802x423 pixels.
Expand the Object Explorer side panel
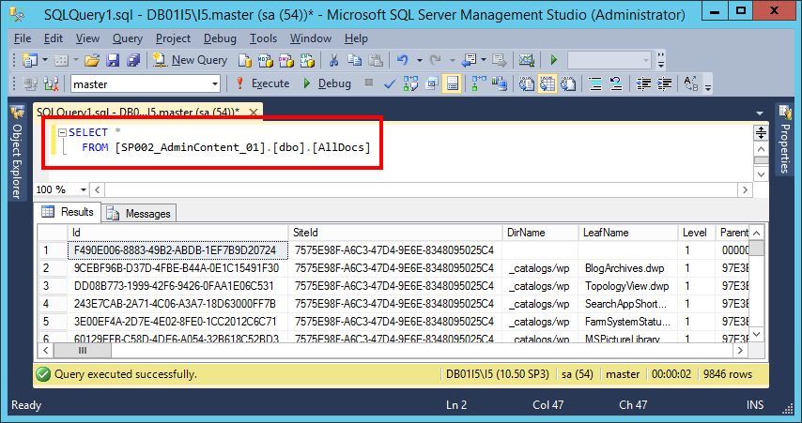pos(17,152)
